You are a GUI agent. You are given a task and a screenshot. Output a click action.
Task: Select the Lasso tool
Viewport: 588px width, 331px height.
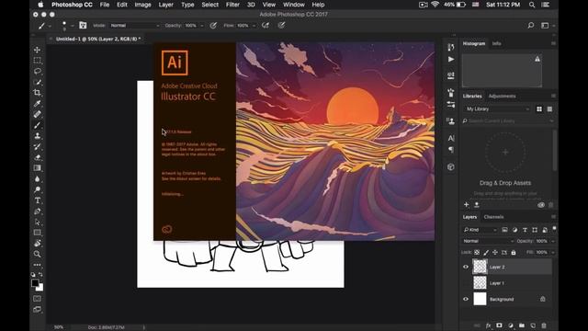click(x=37, y=71)
